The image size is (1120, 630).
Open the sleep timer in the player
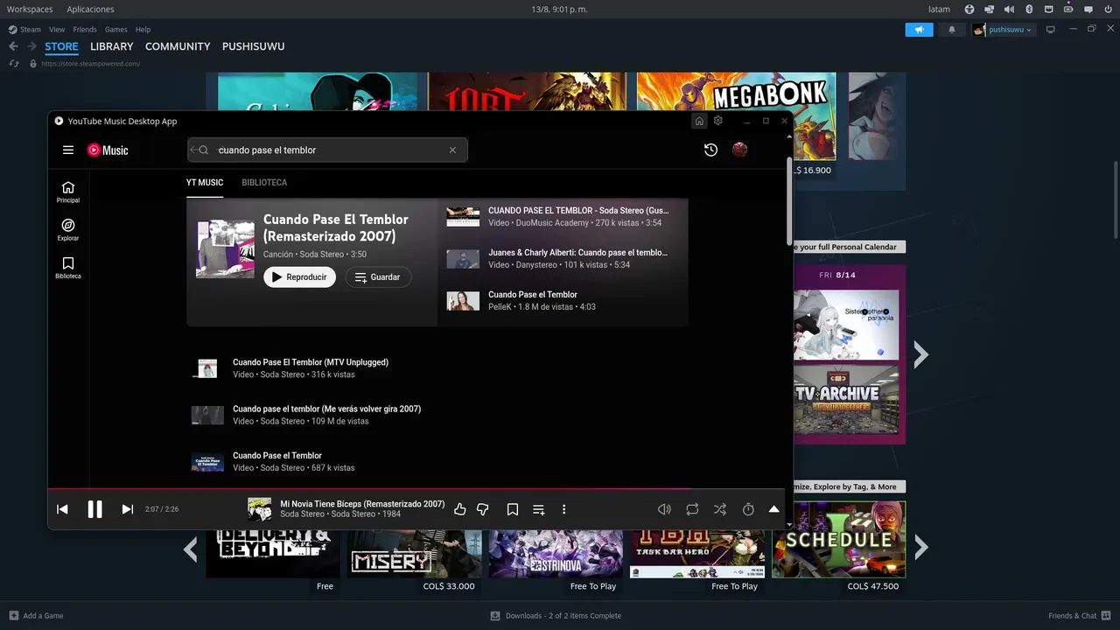click(748, 509)
